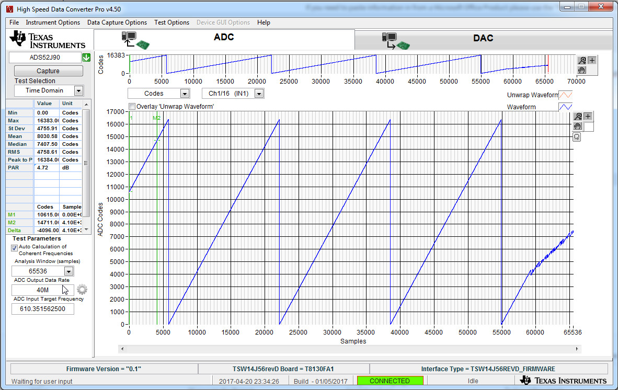618x390 pixels.
Task: Select the pan hand tool on the top overview graph
Action: click(582, 70)
